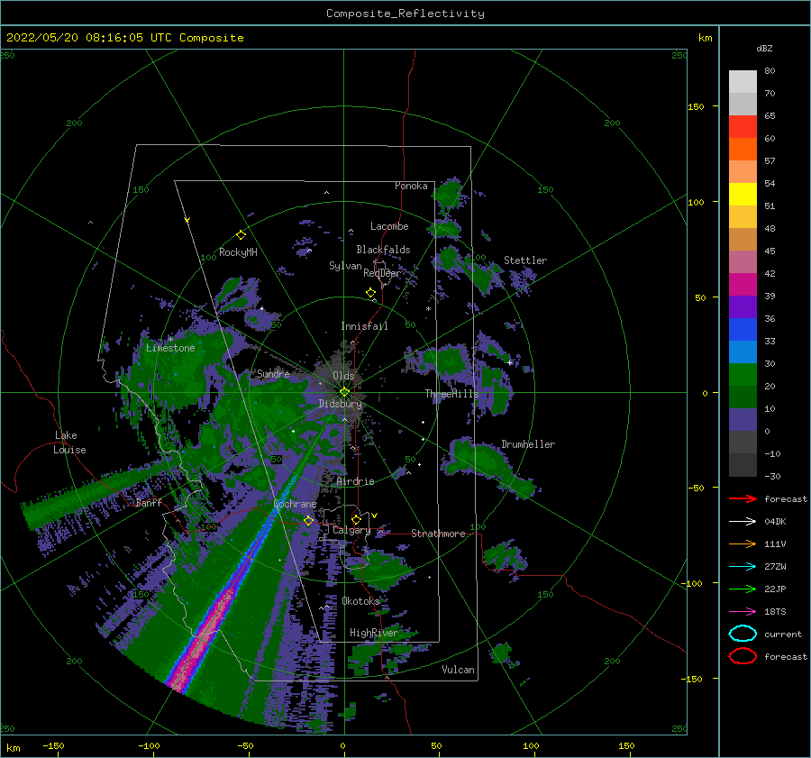Click the Olds town label
811x758 pixels.
[x=343, y=376]
